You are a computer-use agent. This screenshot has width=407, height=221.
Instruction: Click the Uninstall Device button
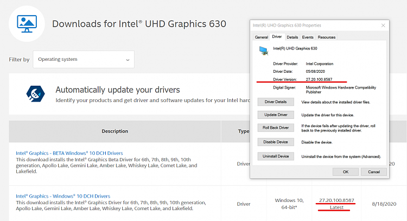[276, 156]
